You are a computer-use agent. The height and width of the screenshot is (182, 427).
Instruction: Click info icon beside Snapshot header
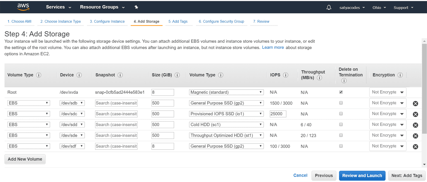120,75
